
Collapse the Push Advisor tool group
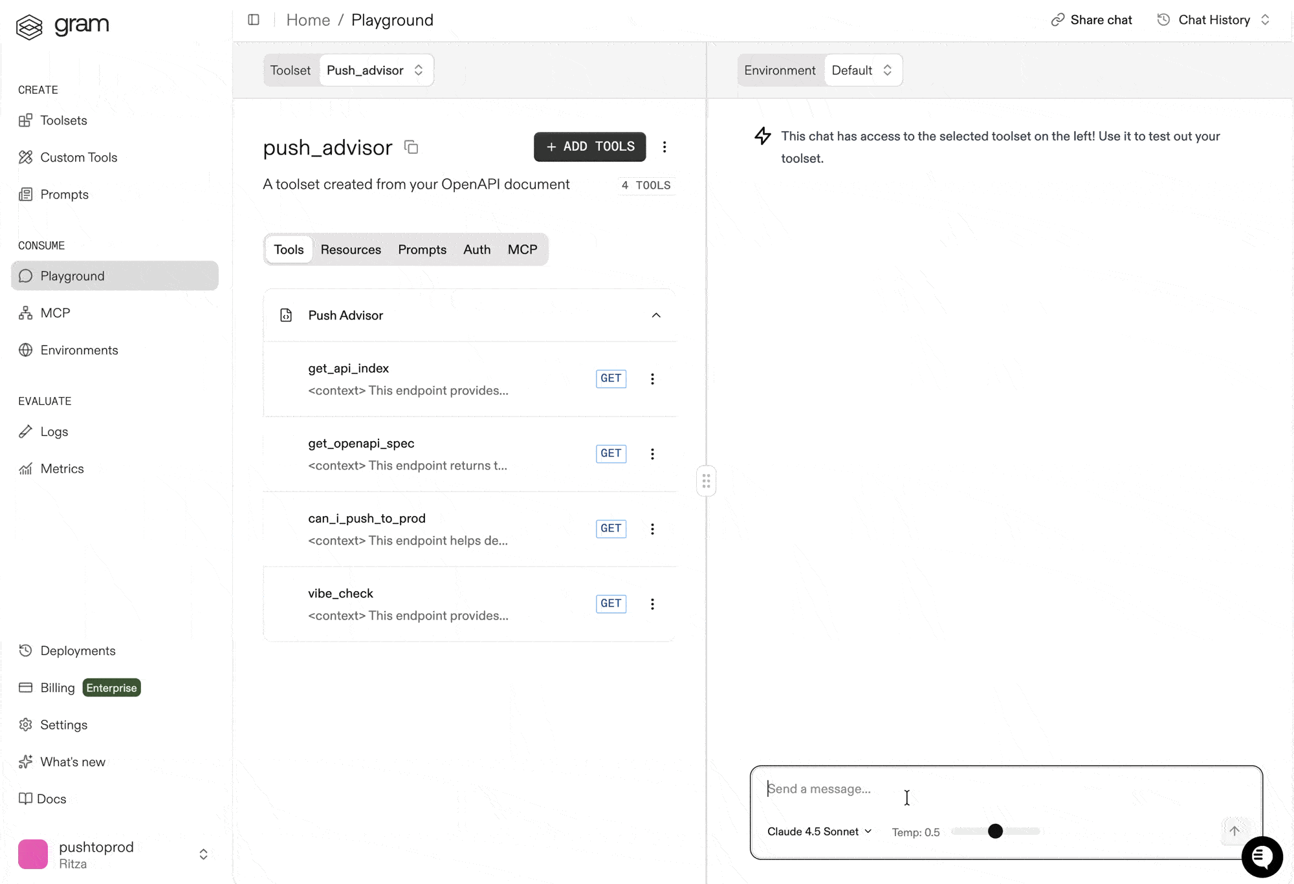[x=656, y=316]
